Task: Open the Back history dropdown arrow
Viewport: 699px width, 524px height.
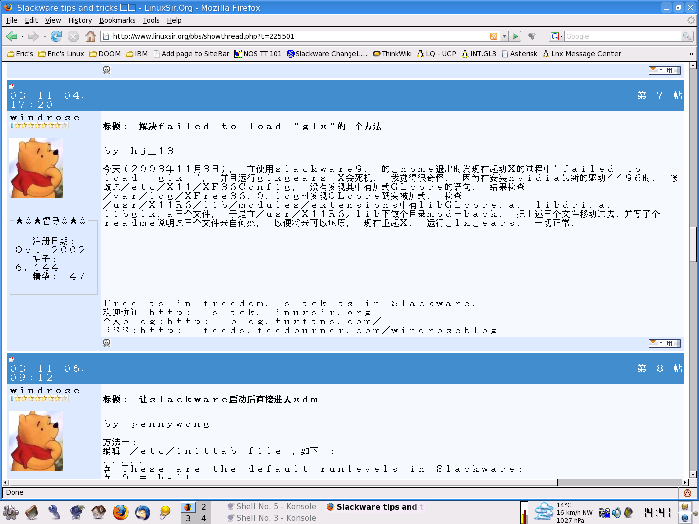Action: [22, 36]
